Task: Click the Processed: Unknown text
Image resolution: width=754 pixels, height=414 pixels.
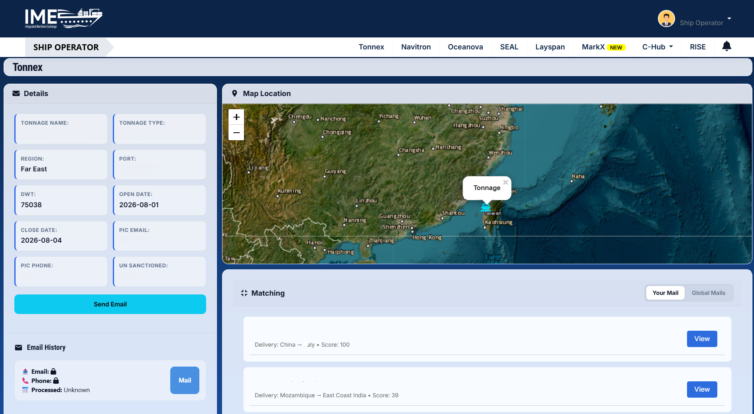Action: click(61, 390)
